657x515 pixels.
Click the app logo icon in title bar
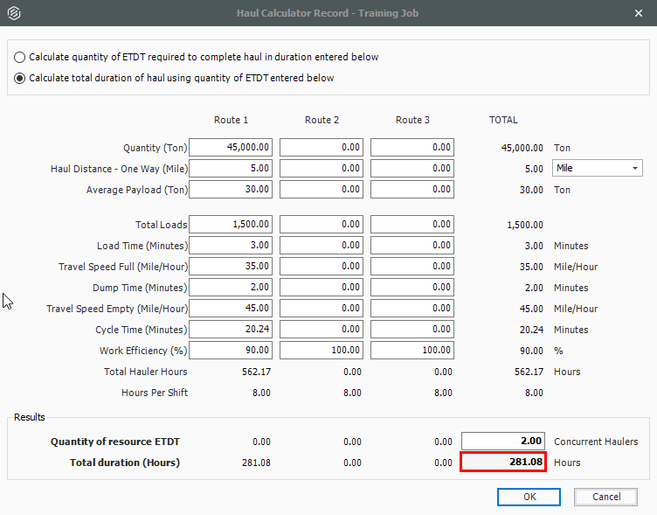[x=14, y=14]
